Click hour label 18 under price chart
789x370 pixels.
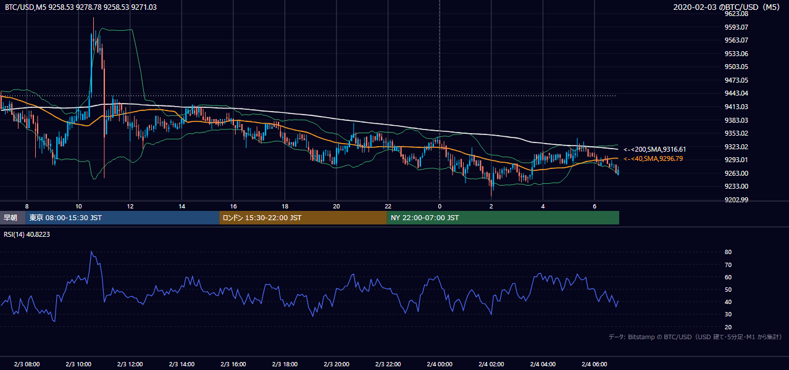285,206
